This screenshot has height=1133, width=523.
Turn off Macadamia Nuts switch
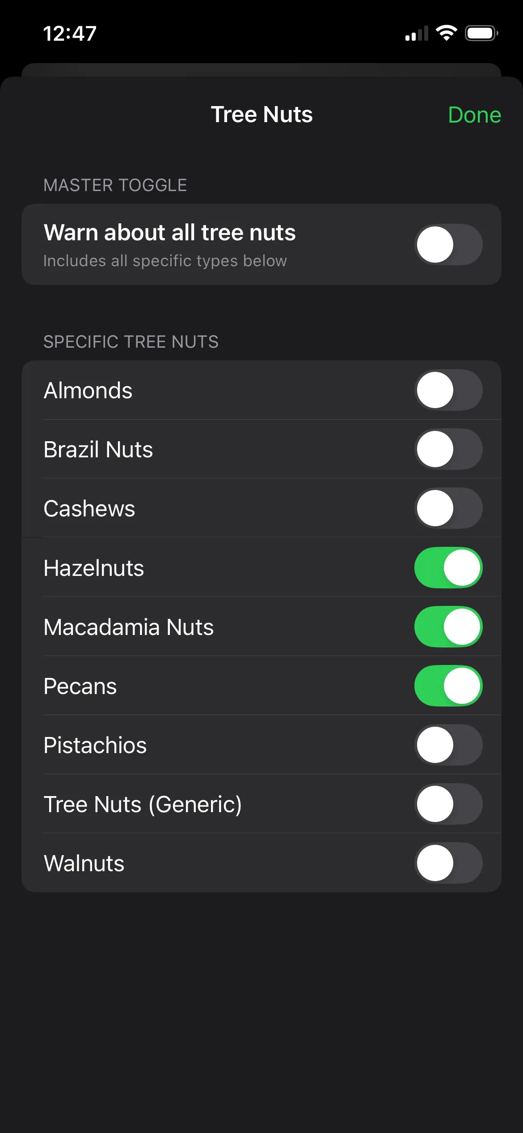point(448,627)
